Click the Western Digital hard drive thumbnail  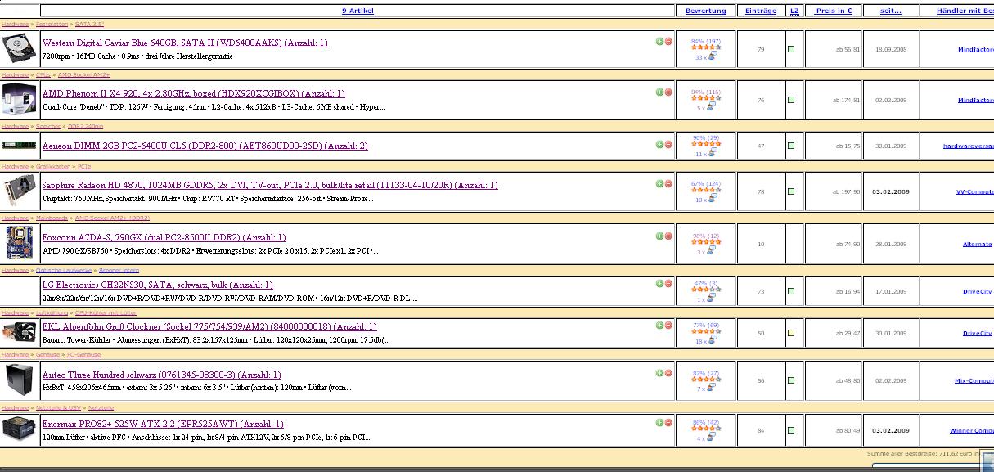coord(19,49)
